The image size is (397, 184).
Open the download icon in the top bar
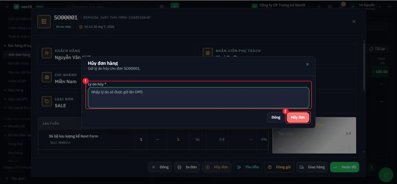319,7
